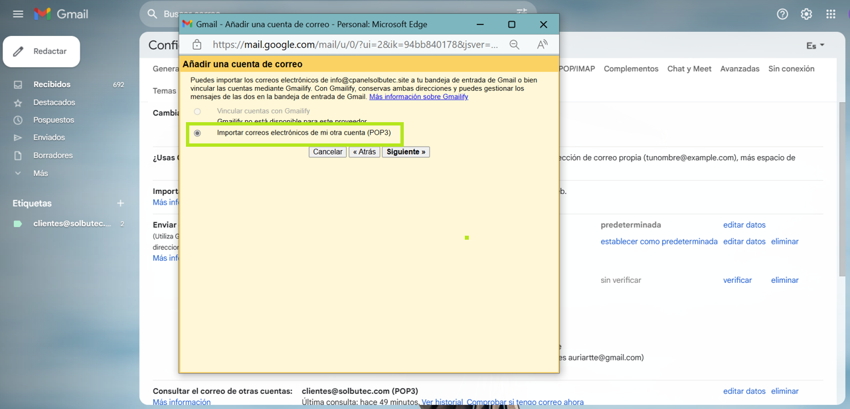Viewport: 850px width, 409px height.
Task: Expand the Más section in sidebar
Action: click(x=40, y=173)
